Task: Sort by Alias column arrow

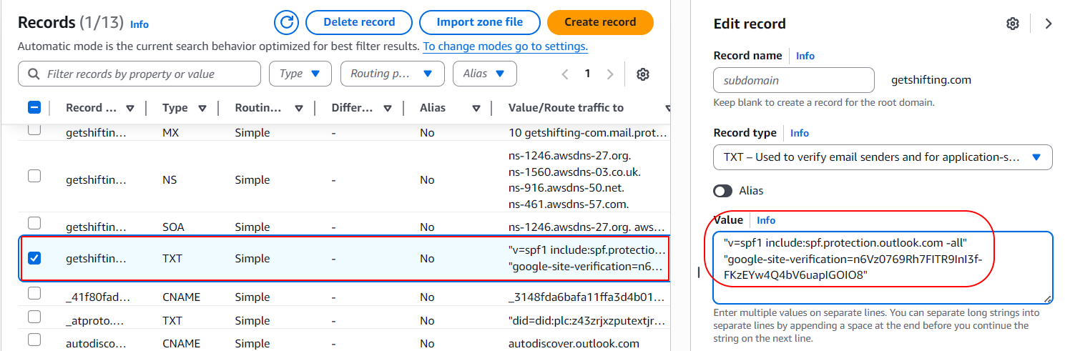Action: 476,109
